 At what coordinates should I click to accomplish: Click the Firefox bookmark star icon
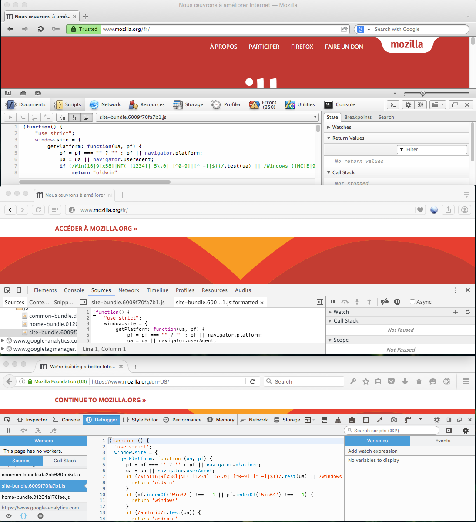[365, 381]
